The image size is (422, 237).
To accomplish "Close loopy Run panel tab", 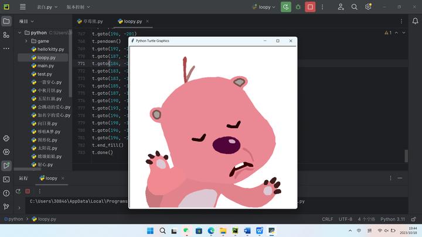I will point(63,178).
